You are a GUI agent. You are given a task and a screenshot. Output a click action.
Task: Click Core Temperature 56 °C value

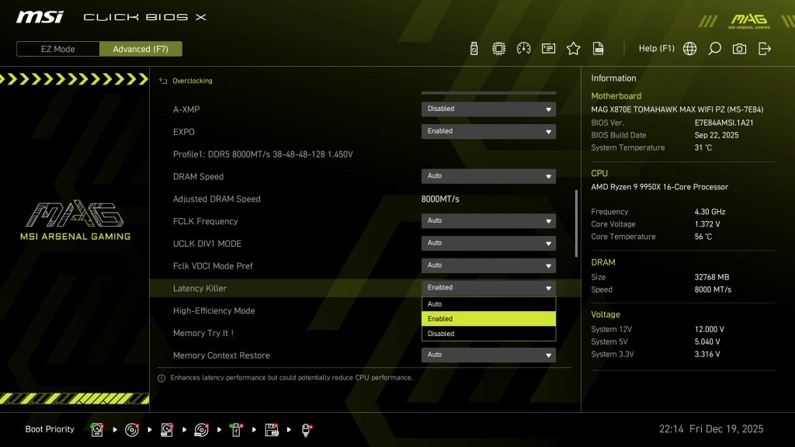[x=703, y=237]
